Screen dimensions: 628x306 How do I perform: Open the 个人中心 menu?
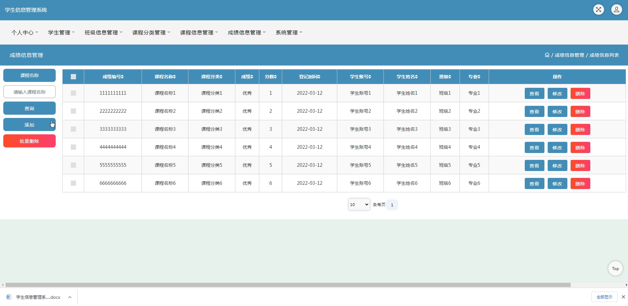pos(25,32)
